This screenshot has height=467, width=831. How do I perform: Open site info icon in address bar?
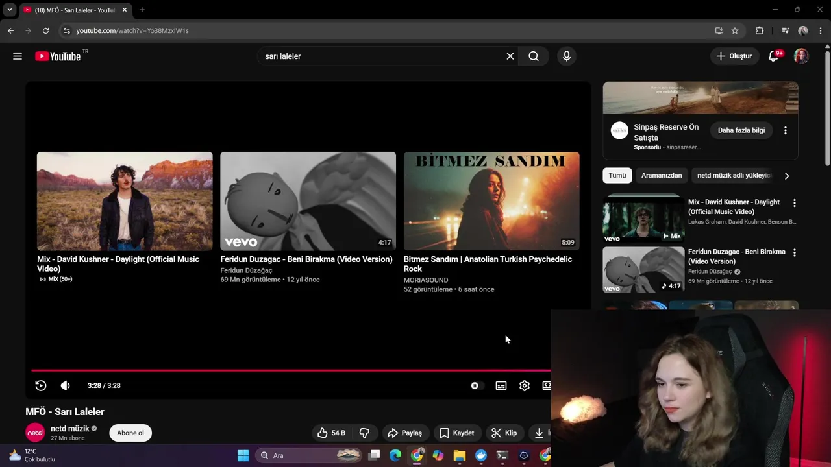point(66,30)
